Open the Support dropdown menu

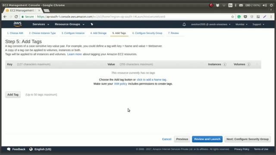click(x=258, y=25)
